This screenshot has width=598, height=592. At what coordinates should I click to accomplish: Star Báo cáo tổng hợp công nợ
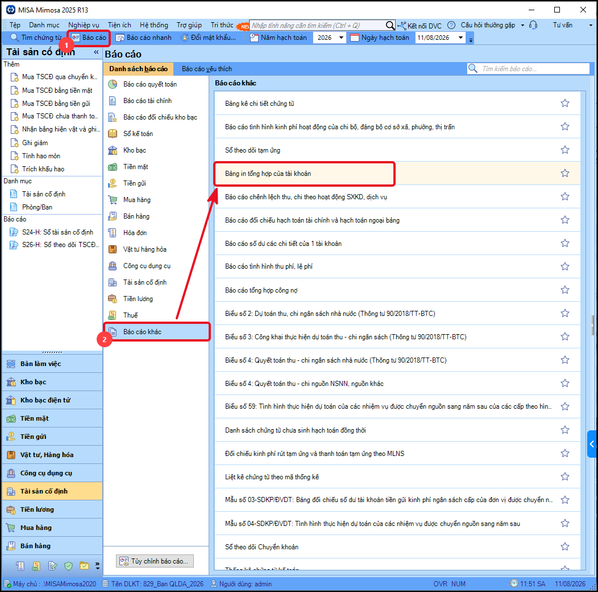click(565, 290)
